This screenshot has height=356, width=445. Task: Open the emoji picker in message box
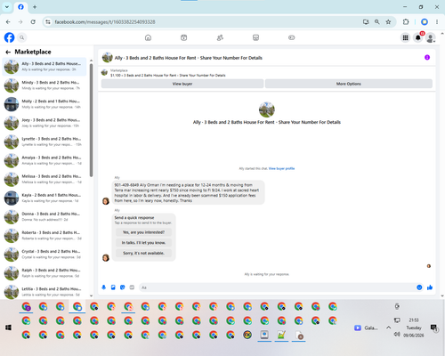419,287
